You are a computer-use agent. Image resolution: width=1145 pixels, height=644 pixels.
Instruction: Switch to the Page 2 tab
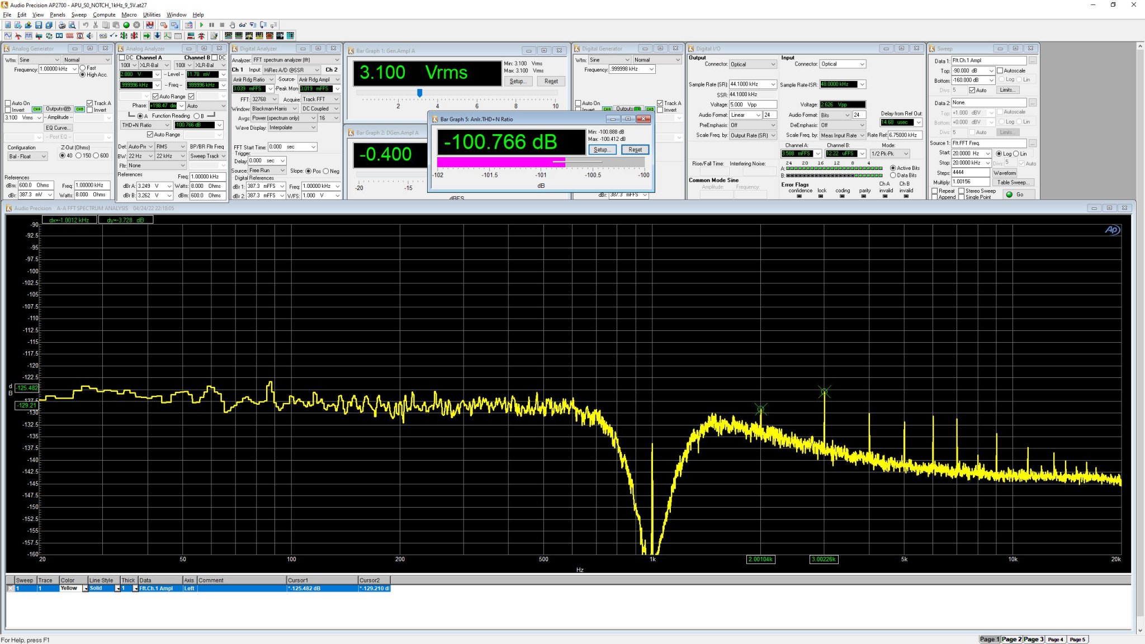pos(1011,639)
